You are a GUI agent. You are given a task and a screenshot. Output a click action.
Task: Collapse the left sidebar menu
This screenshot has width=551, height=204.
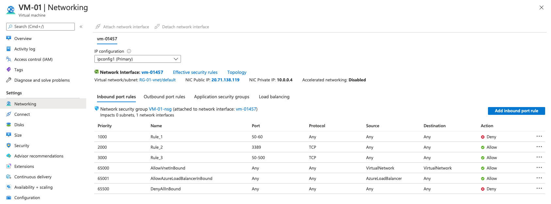coord(81,27)
